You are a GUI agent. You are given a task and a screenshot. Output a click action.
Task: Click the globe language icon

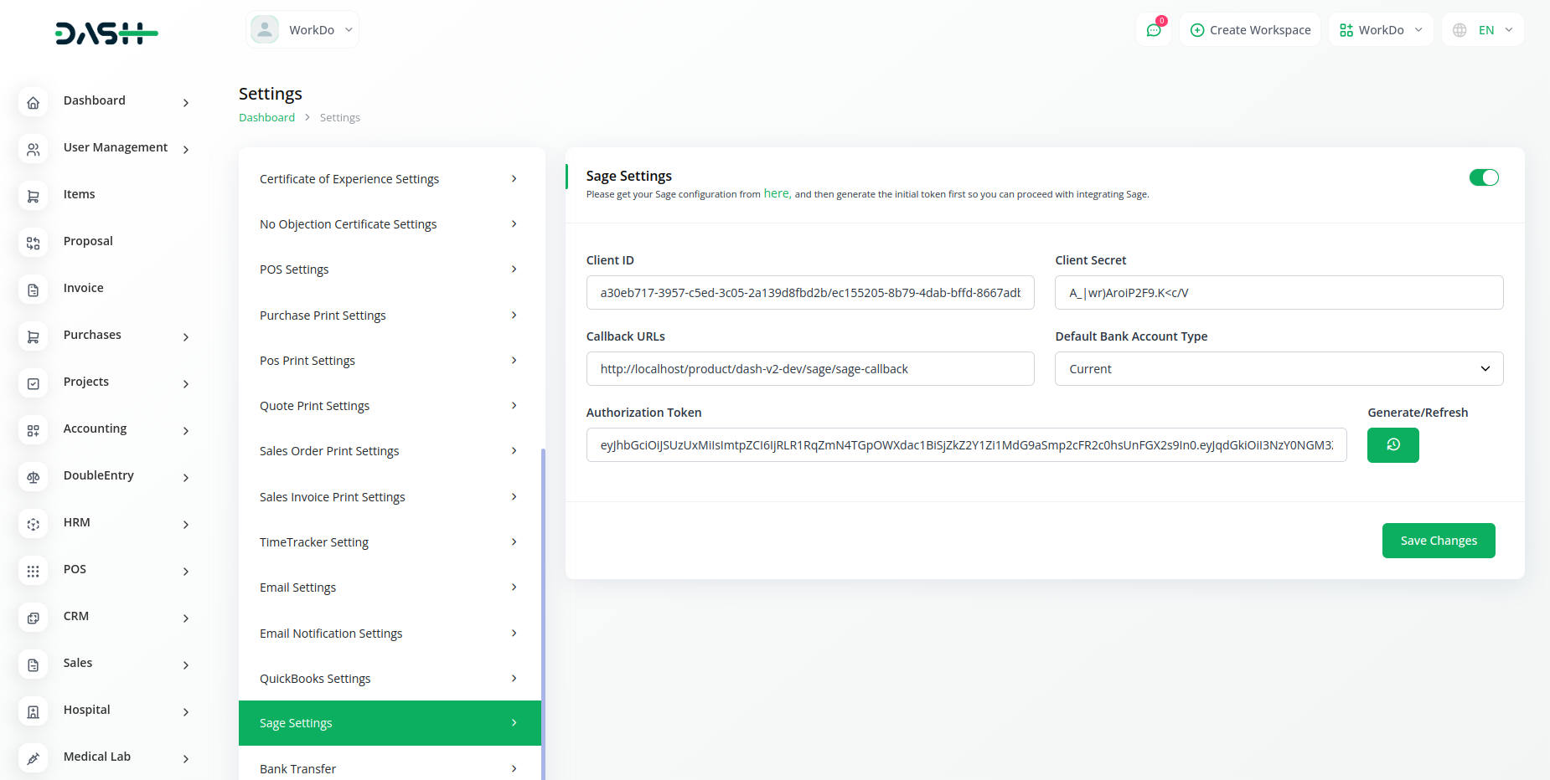(x=1460, y=30)
